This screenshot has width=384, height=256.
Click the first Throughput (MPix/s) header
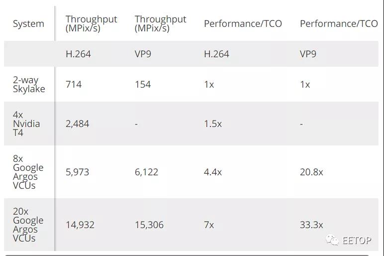91,23
